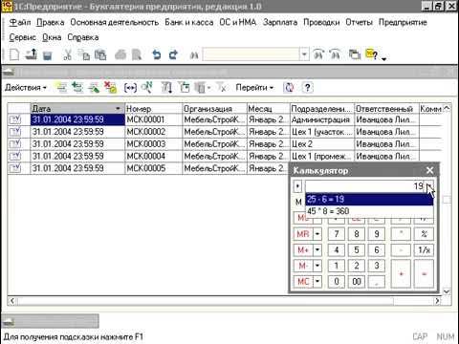Close the Калькулятор window
The height and width of the screenshot is (344, 459).
click(429, 170)
